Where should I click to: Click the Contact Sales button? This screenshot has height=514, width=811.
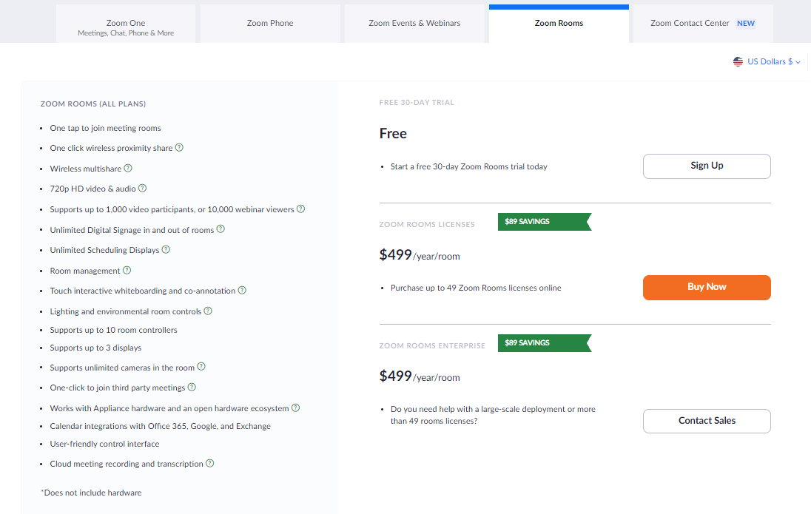pyautogui.click(x=707, y=421)
